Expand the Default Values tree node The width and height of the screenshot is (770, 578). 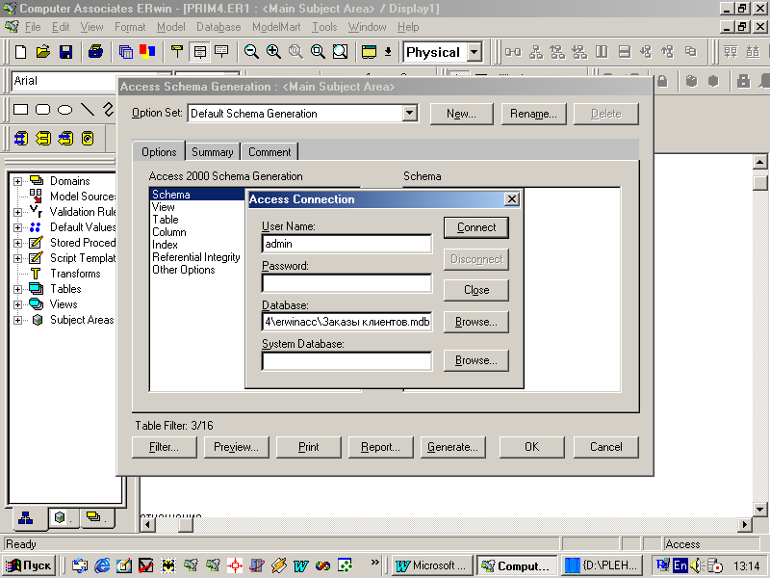(17, 227)
